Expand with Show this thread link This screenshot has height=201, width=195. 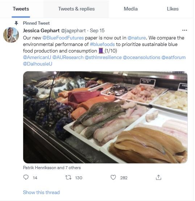(x=41, y=192)
